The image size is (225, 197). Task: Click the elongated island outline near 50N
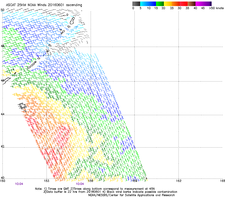tap(72, 21)
